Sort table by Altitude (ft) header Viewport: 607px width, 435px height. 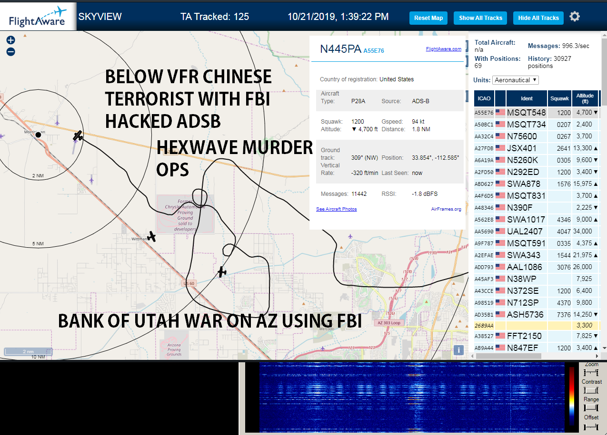tap(585, 98)
